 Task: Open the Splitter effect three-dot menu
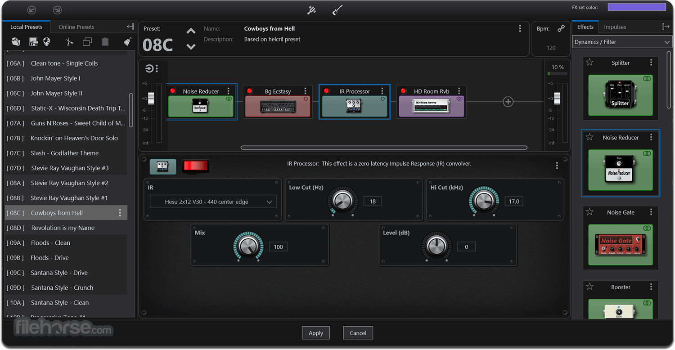651,63
